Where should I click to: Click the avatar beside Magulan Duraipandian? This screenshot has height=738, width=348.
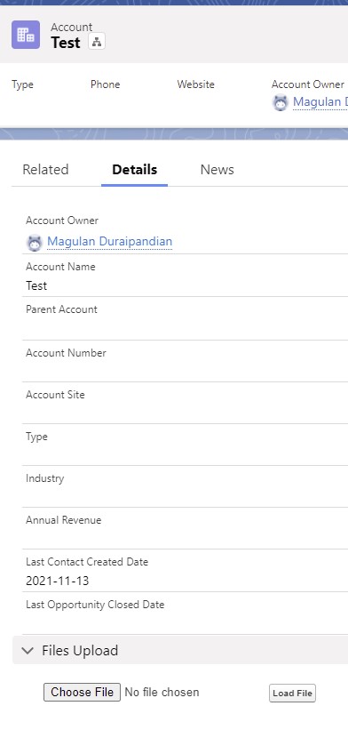point(35,243)
